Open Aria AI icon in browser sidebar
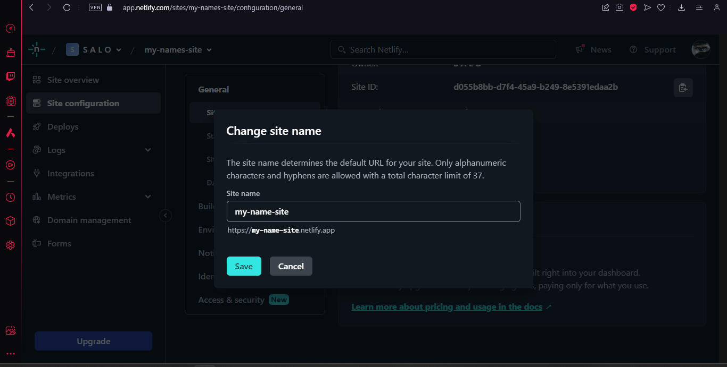The height and width of the screenshot is (367, 727). coord(10,133)
